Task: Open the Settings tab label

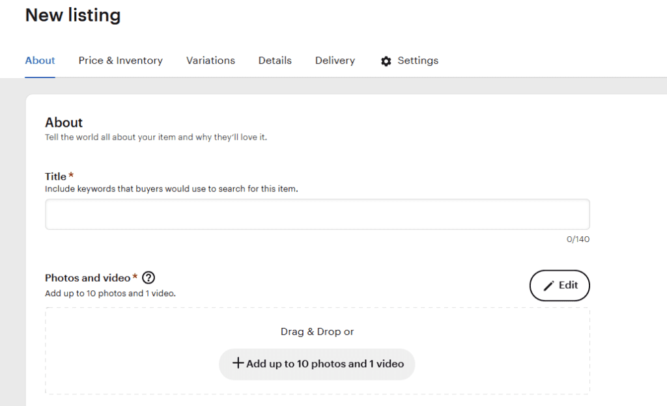Action: click(x=418, y=61)
